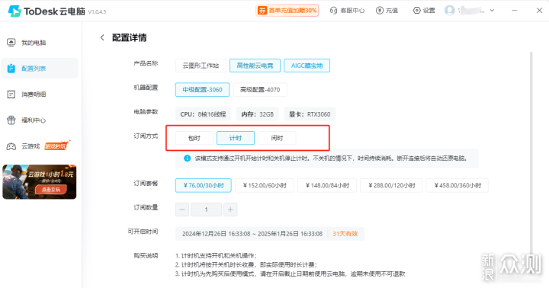Select the ¥152.00/60小时 plan
The image size is (549, 288).
[265, 185]
